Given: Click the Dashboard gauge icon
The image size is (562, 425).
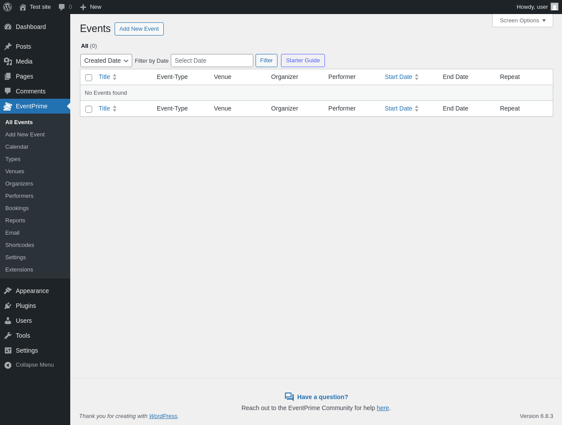Looking at the screenshot, I should pos(8,27).
